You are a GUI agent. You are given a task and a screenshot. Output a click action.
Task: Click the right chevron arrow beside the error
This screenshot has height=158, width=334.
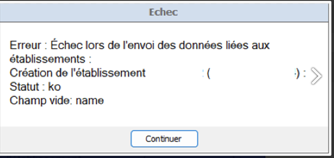click(x=316, y=76)
